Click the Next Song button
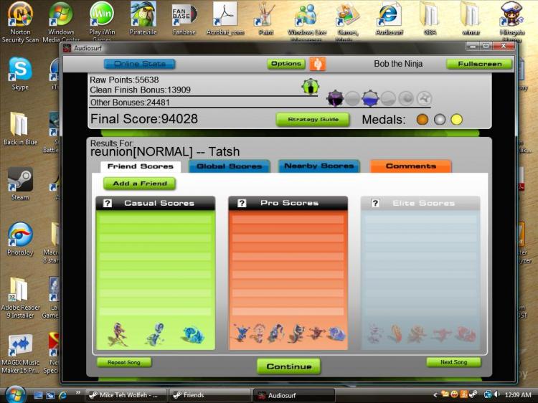 pyautogui.click(x=453, y=362)
